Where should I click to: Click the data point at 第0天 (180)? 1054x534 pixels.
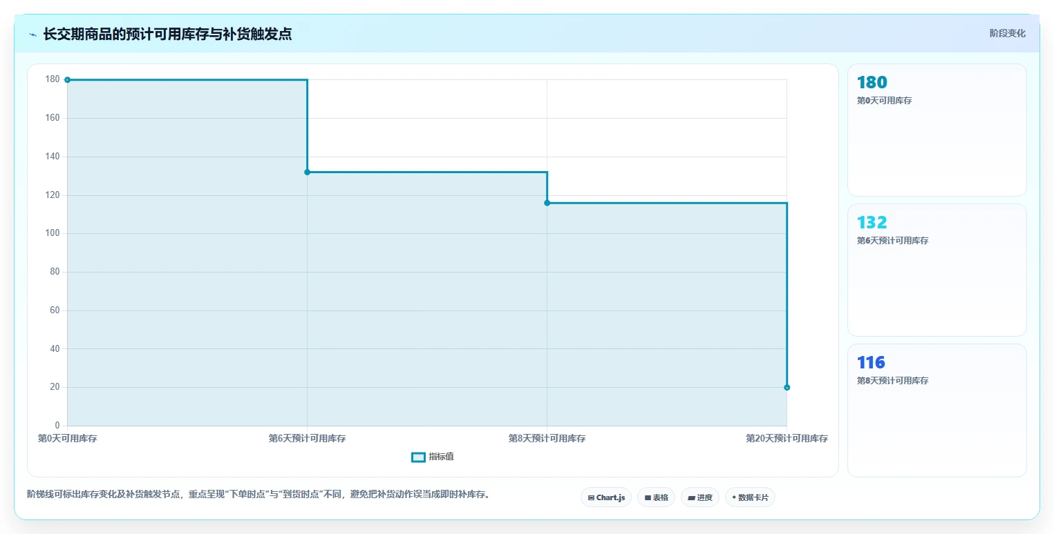coord(67,80)
